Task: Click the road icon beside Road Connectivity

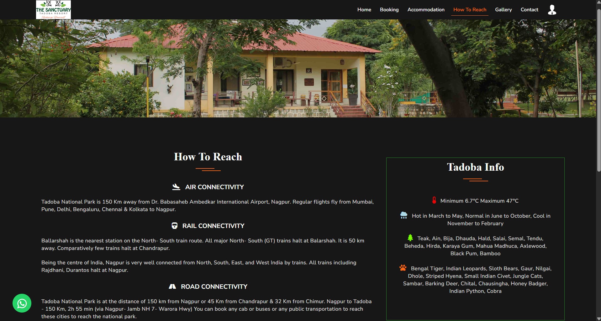Action: [x=172, y=287]
